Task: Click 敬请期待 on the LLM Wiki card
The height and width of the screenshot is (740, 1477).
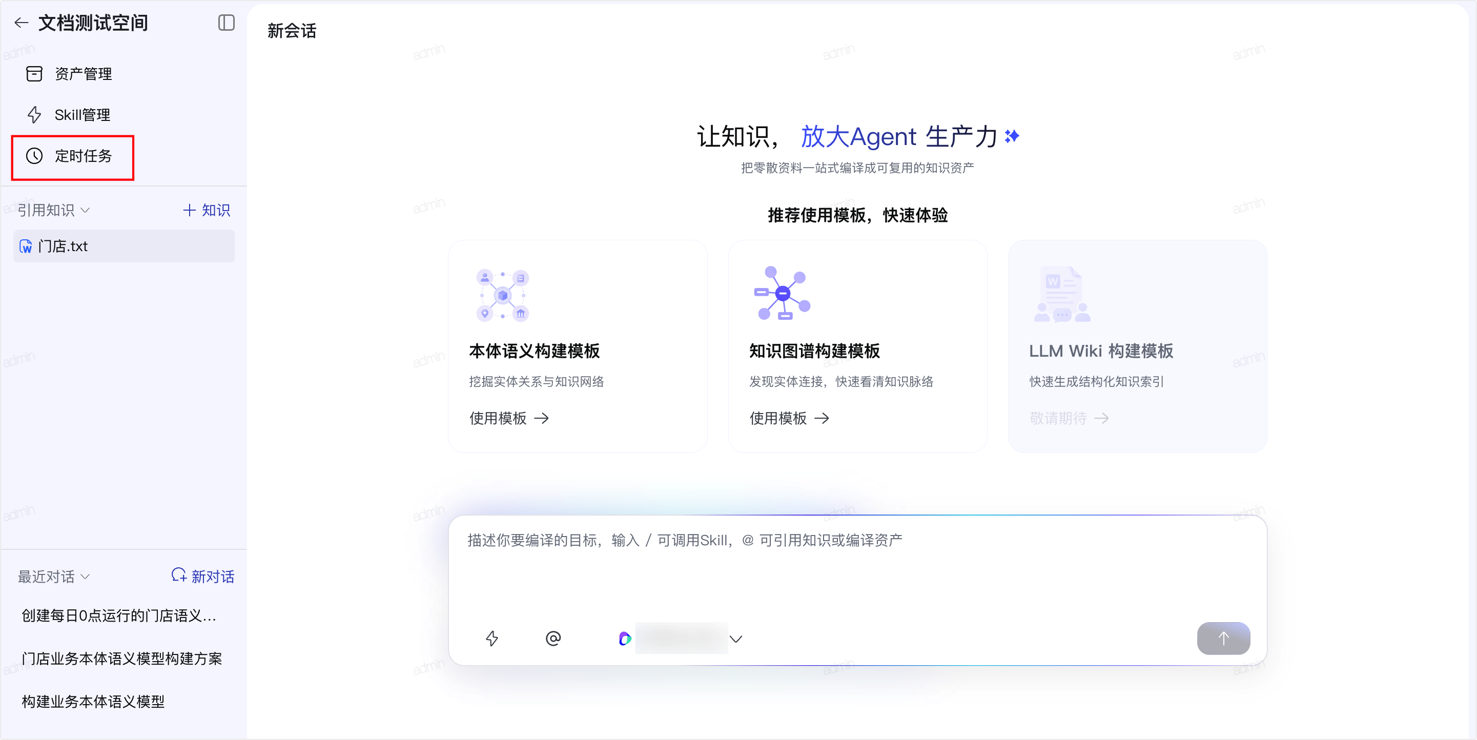Action: (x=1070, y=418)
